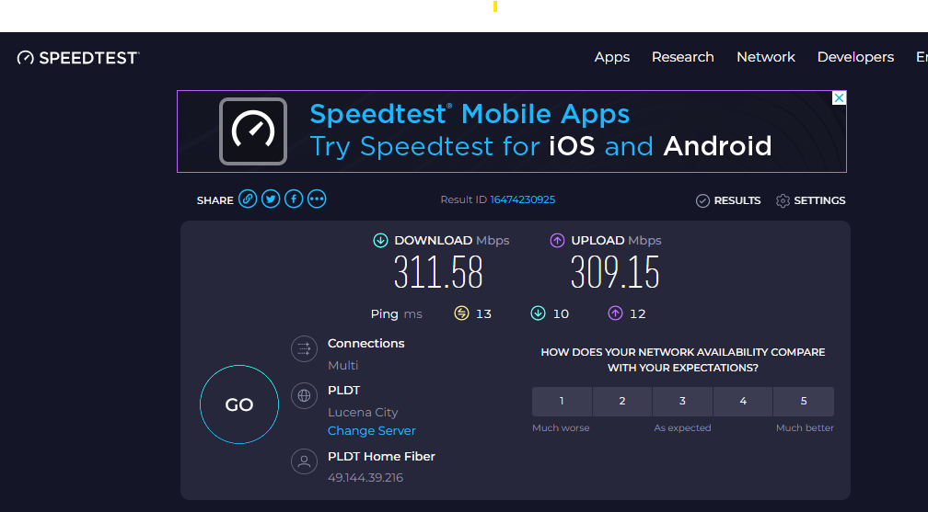Rate network availability as 1
Image resolution: width=928 pixels, height=512 pixels.
click(562, 402)
